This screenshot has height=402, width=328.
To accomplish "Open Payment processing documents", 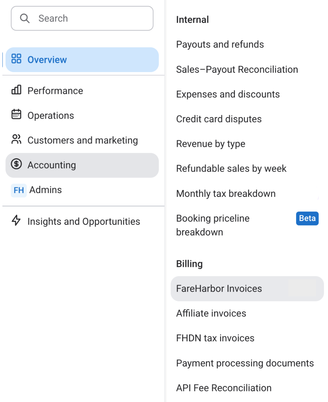I will [245, 363].
